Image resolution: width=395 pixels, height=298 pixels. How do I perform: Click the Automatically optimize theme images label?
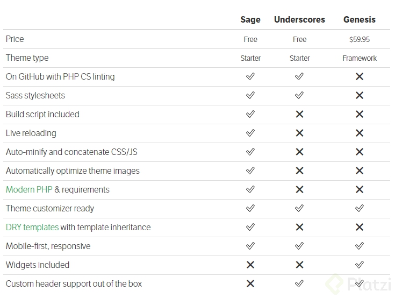73,171
